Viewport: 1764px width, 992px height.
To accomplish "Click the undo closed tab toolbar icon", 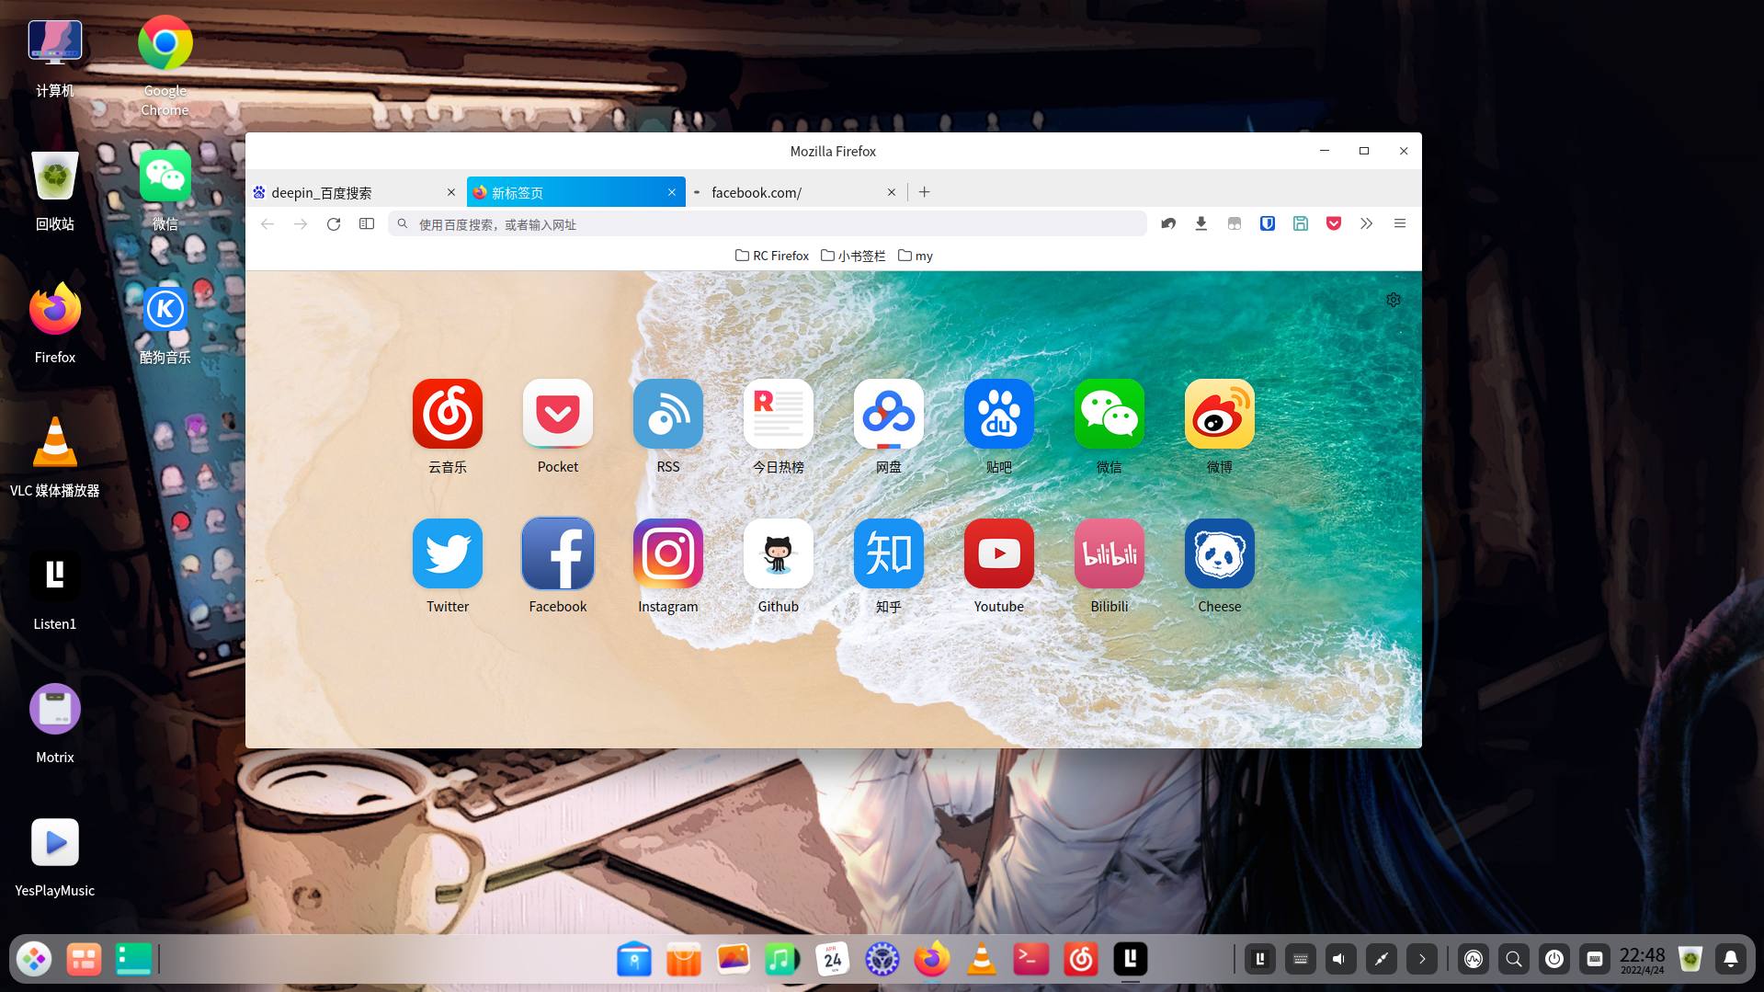I will (x=1168, y=223).
